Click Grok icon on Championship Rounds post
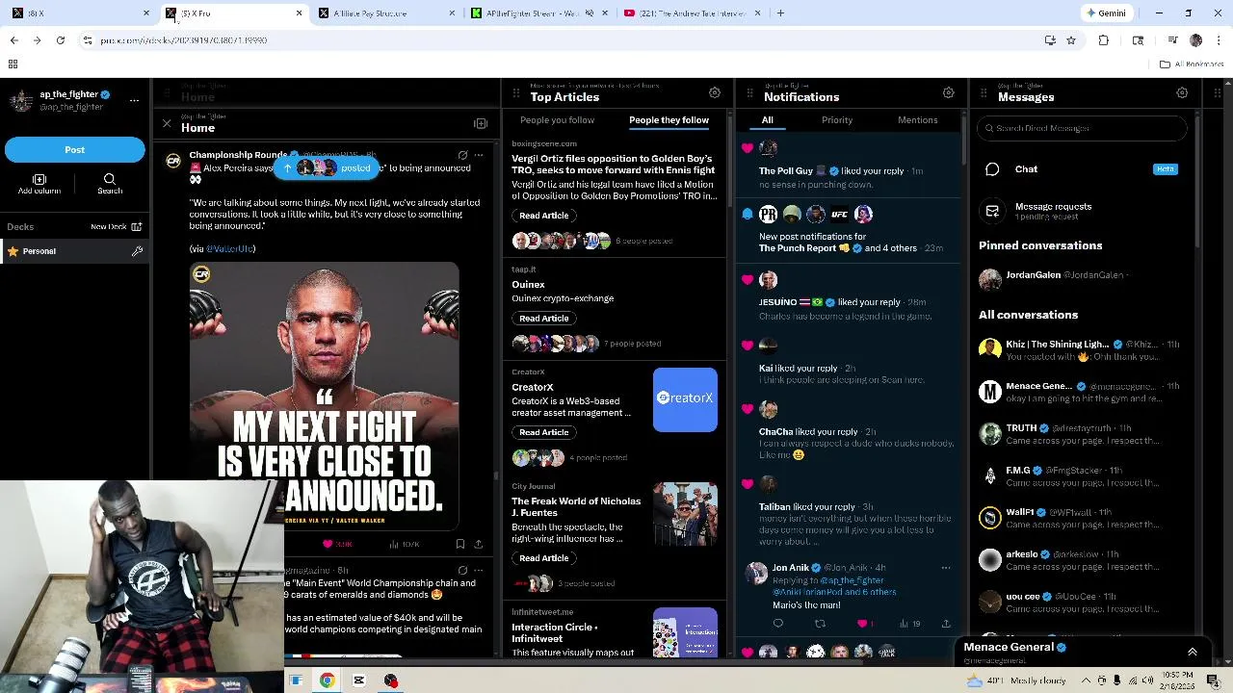Viewport: 1233px width, 693px height. pos(462,155)
